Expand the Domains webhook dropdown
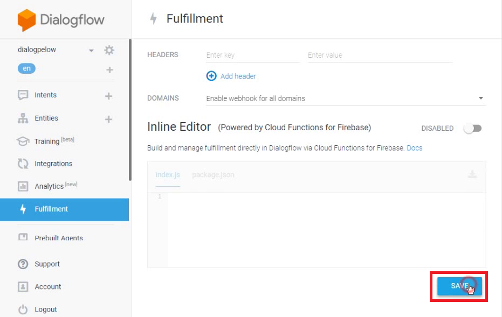 tap(480, 98)
